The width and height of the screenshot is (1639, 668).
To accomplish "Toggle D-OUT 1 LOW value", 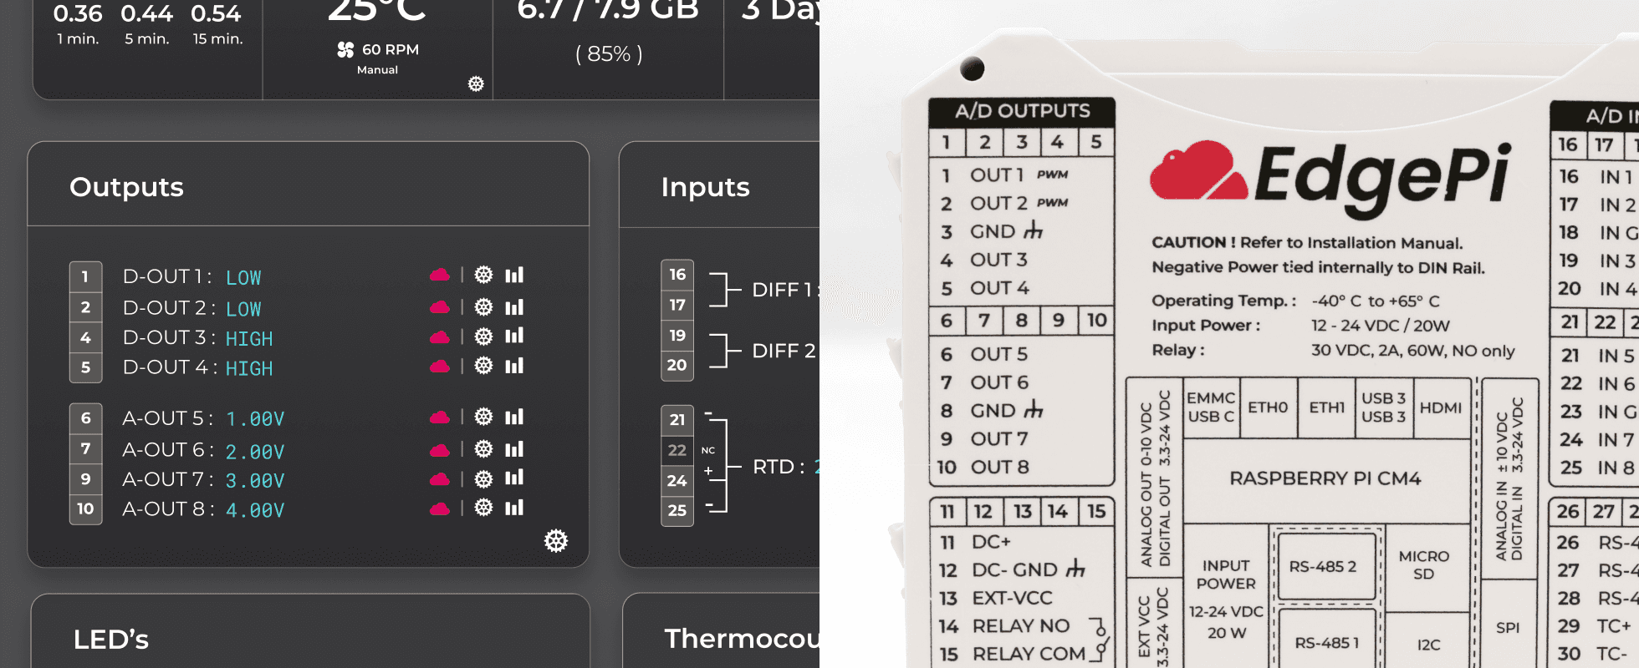I will (x=243, y=278).
